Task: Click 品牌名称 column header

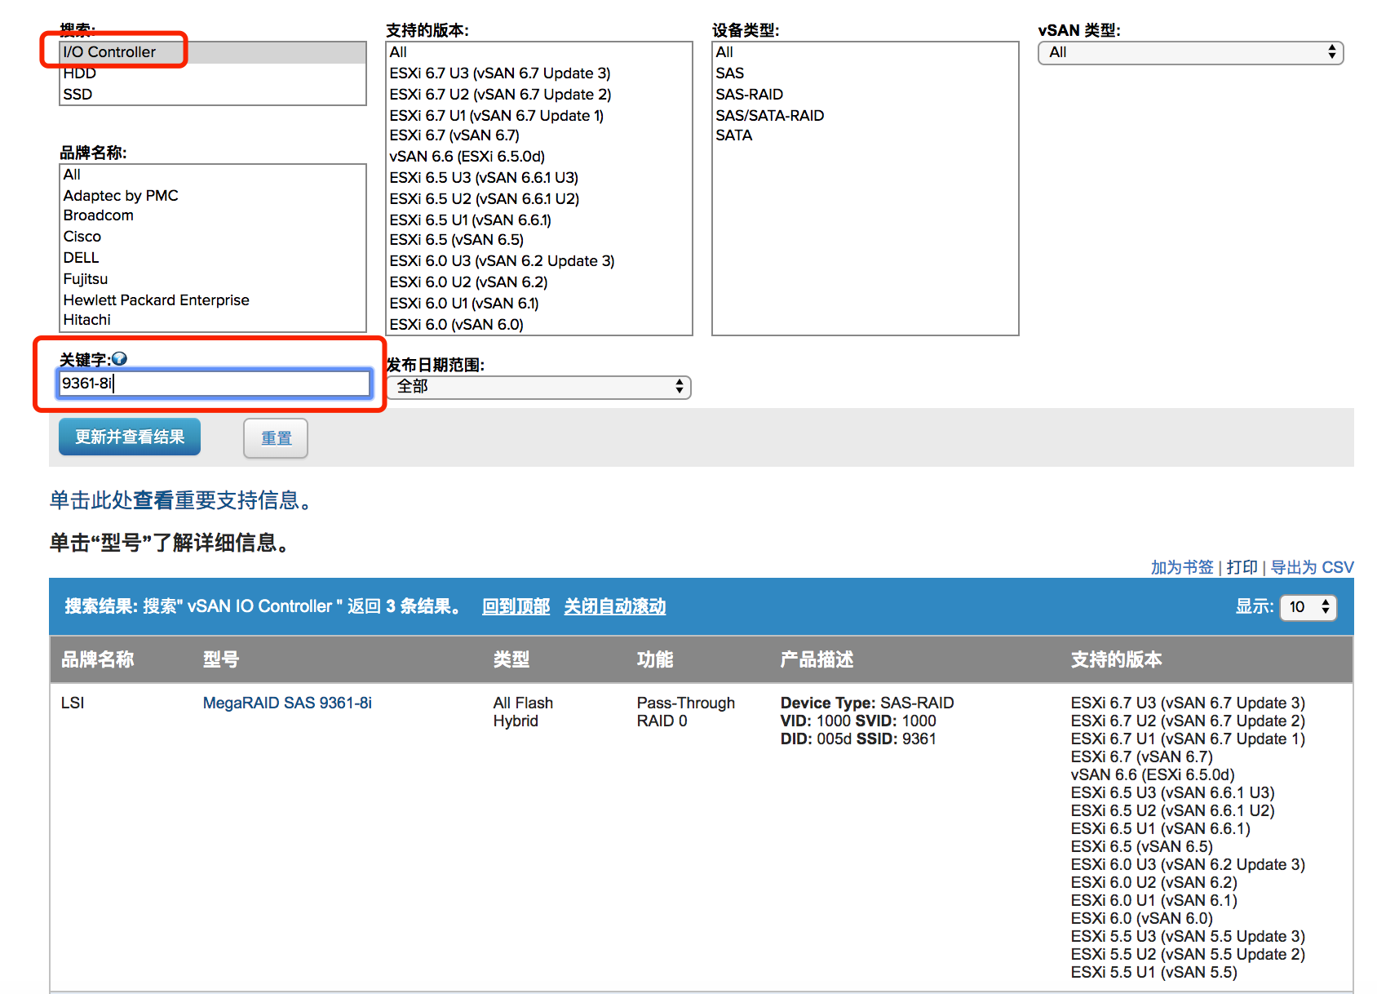Action: pyautogui.click(x=98, y=659)
